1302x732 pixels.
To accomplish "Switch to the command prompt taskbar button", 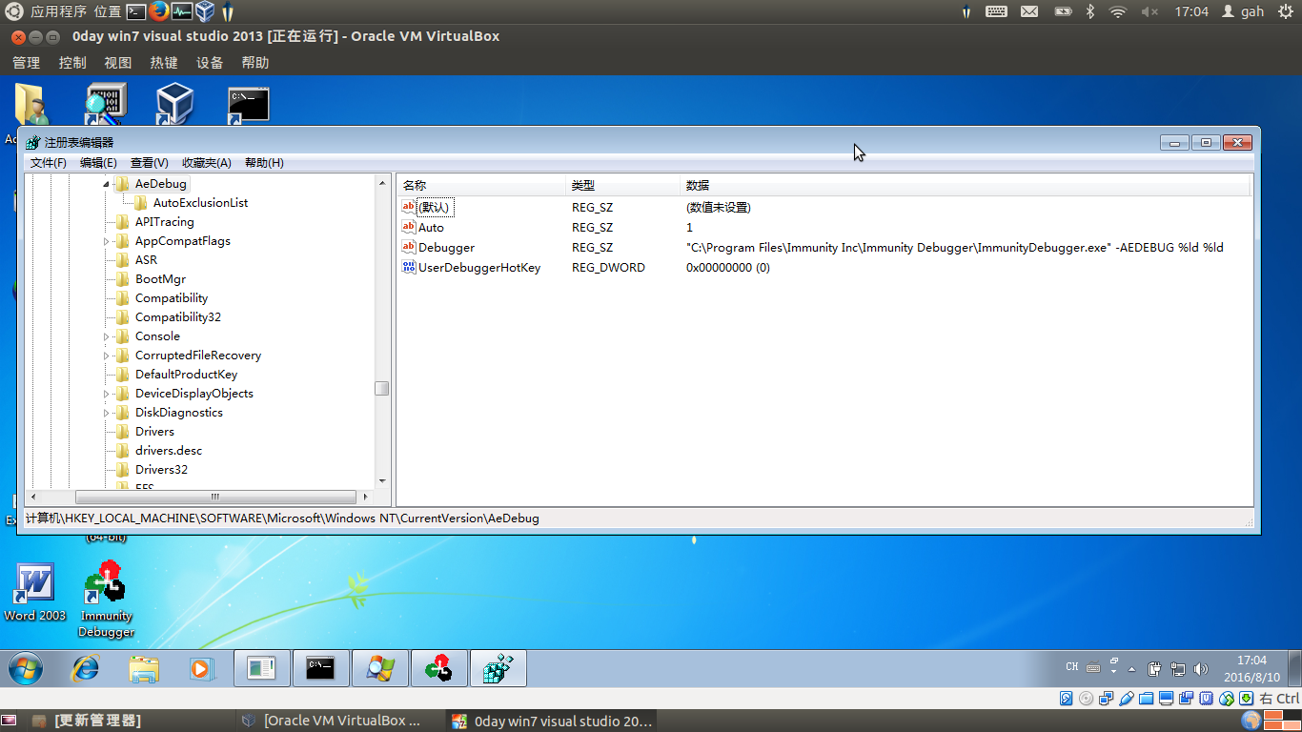I will pyautogui.click(x=321, y=669).
